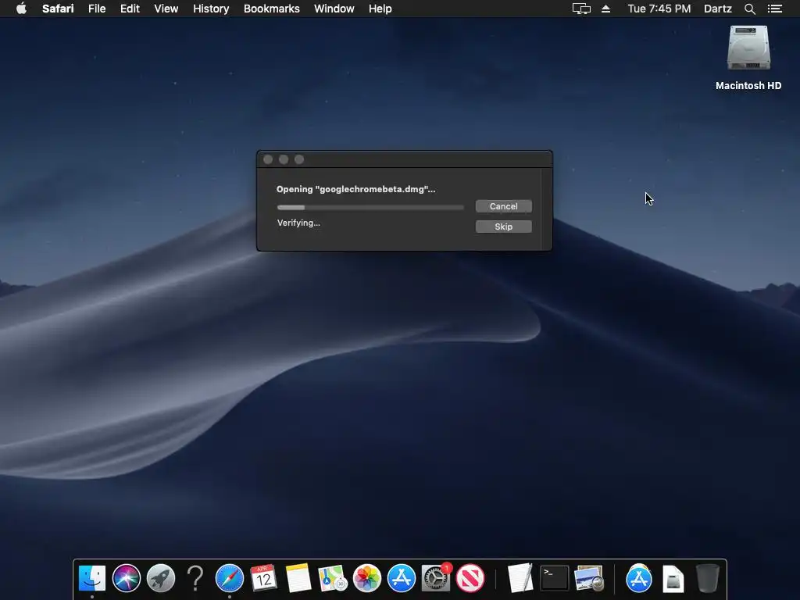Open the History menu

[x=211, y=9]
